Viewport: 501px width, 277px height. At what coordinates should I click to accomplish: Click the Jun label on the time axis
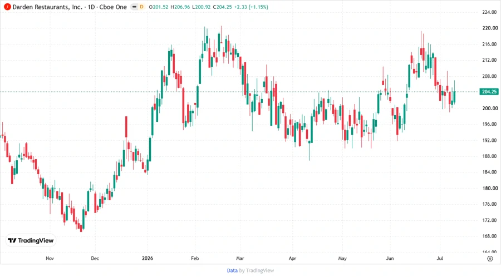[x=390, y=258]
